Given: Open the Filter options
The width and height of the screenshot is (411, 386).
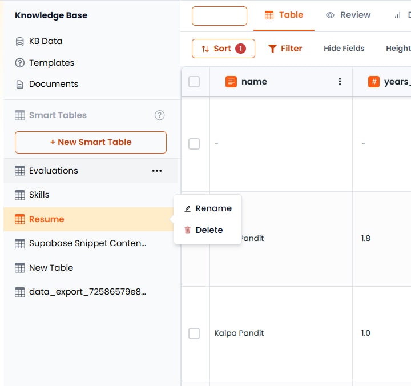Looking at the screenshot, I should [285, 49].
